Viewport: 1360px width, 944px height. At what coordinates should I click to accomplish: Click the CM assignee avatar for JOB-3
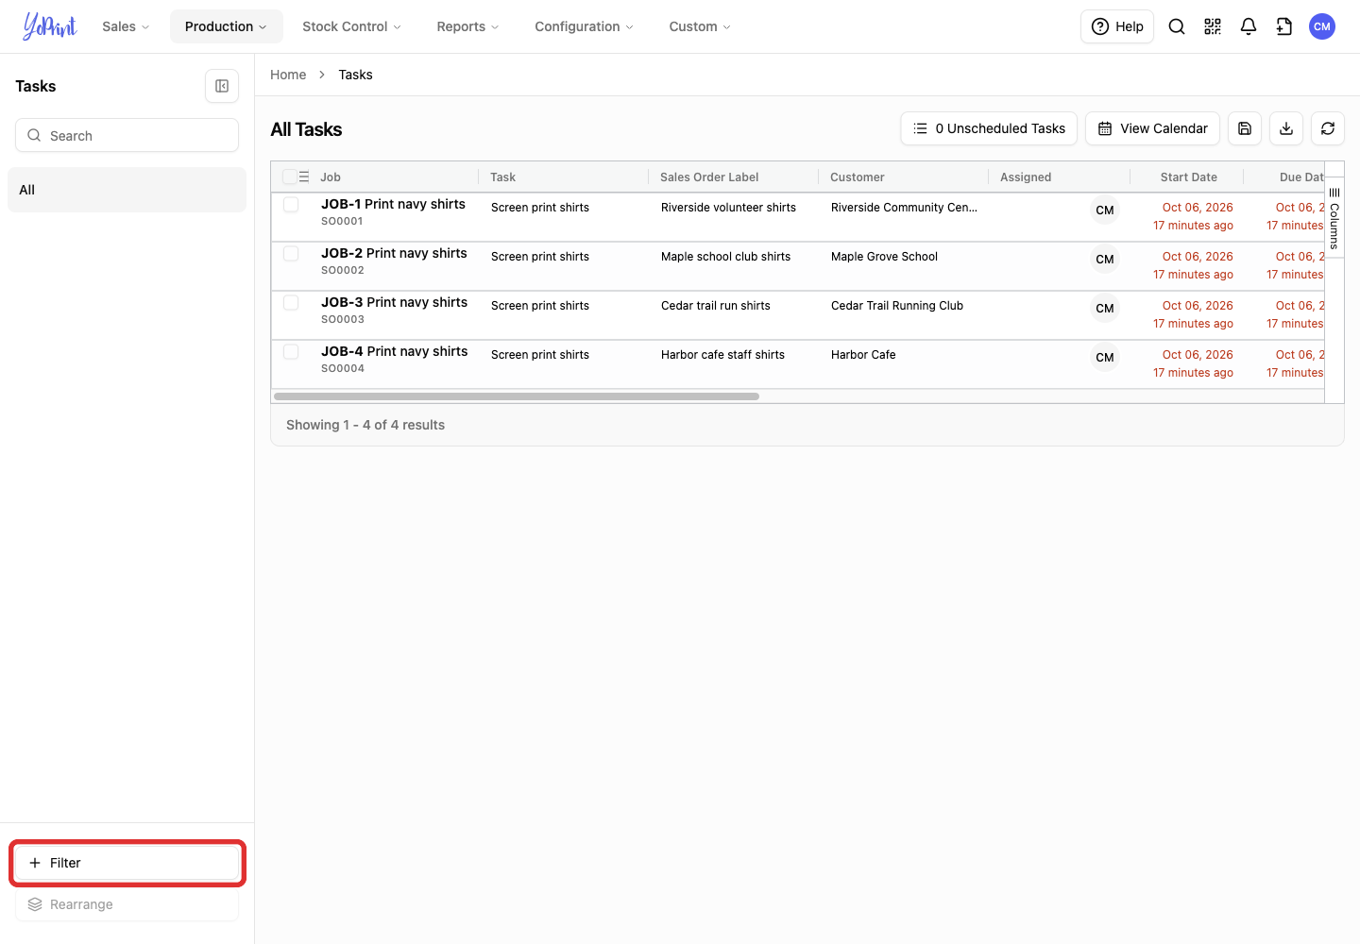[x=1105, y=309]
